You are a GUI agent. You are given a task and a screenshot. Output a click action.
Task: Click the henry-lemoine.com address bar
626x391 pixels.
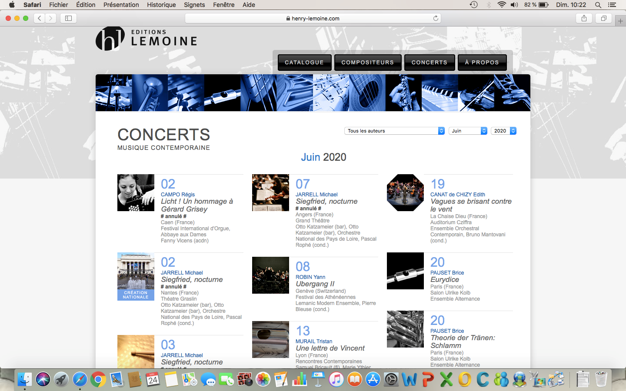click(313, 18)
